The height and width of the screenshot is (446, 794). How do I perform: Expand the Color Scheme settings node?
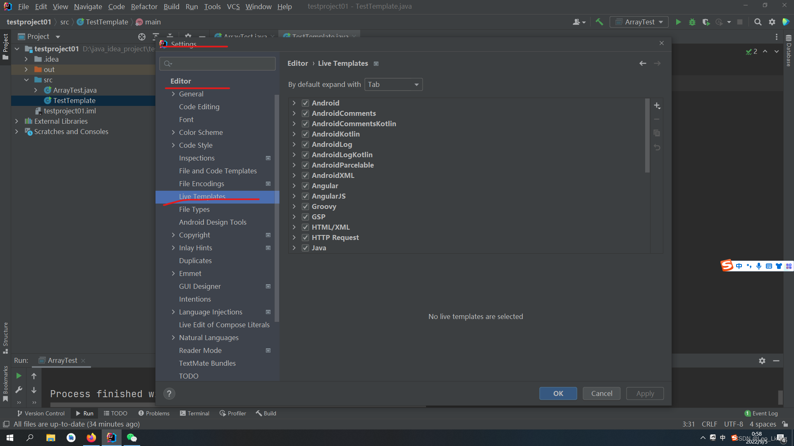[173, 132]
